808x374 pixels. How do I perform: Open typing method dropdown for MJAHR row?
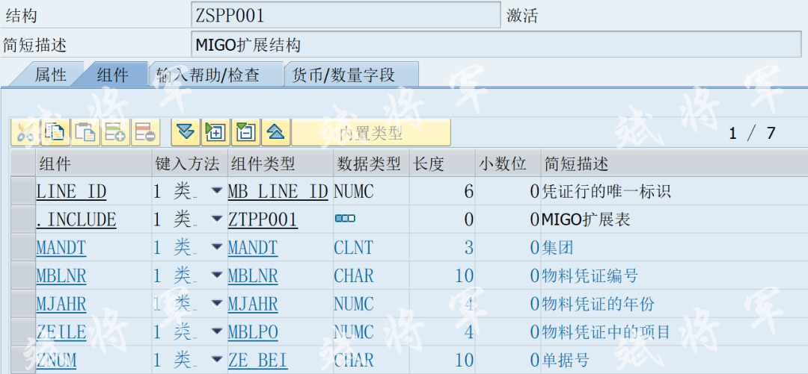coord(217,304)
